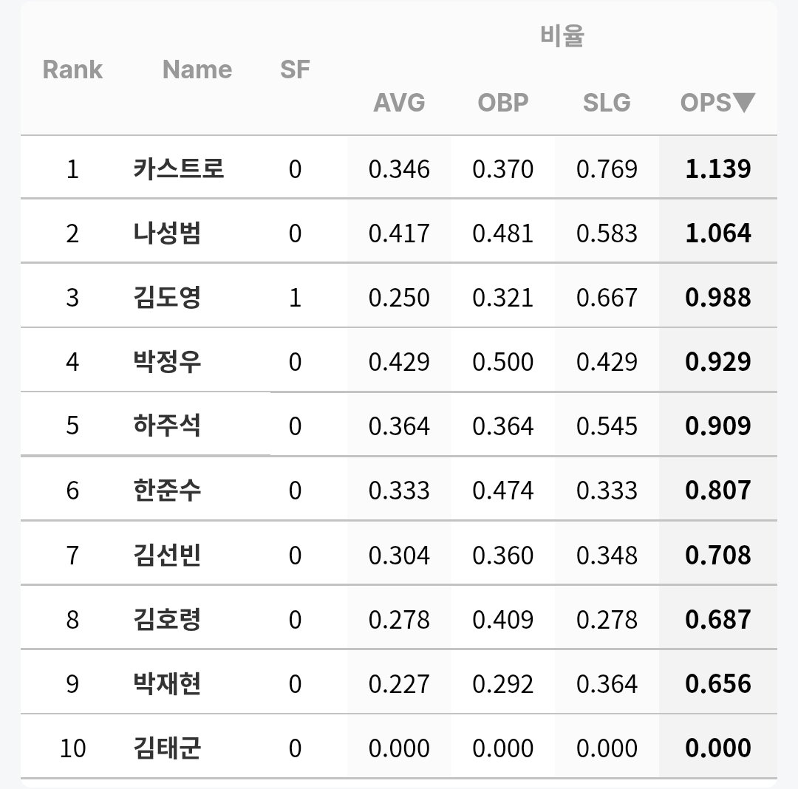Select the 0.417 AVG value cell
Screen dimensions: 798x789
tap(399, 233)
